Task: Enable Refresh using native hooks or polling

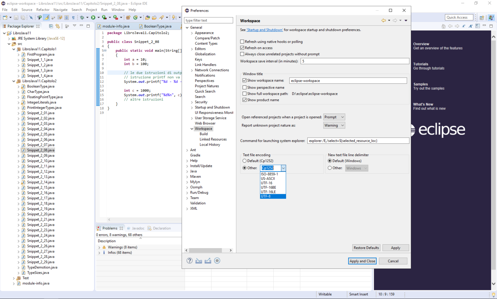Action: (x=242, y=41)
